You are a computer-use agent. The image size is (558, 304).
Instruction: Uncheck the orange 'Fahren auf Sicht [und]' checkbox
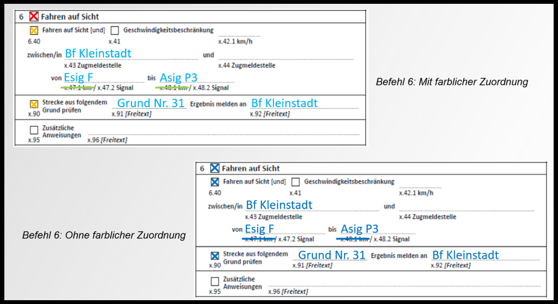tap(34, 31)
